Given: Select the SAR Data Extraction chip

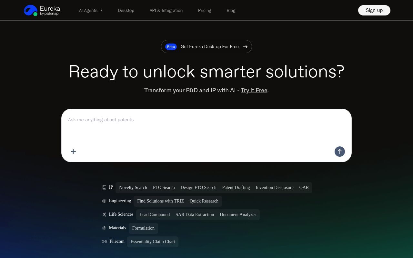Looking at the screenshot, I should (195, 214).
